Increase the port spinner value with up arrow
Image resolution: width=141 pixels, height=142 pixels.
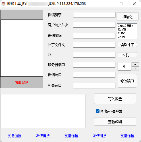[135, 64]
